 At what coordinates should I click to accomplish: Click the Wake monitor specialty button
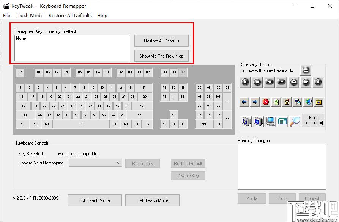click(258, 122)
